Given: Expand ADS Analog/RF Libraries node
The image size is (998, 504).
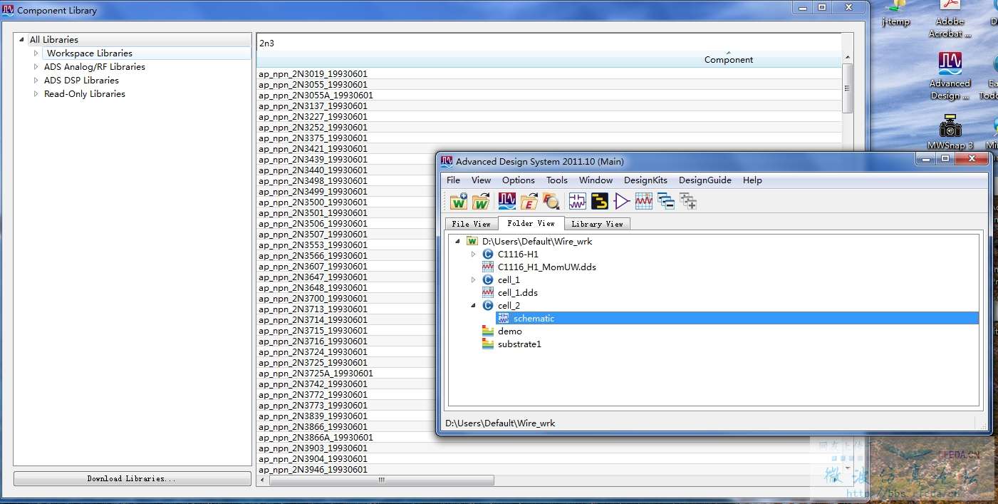Looking at the screenshot, I should click(36, 67).
